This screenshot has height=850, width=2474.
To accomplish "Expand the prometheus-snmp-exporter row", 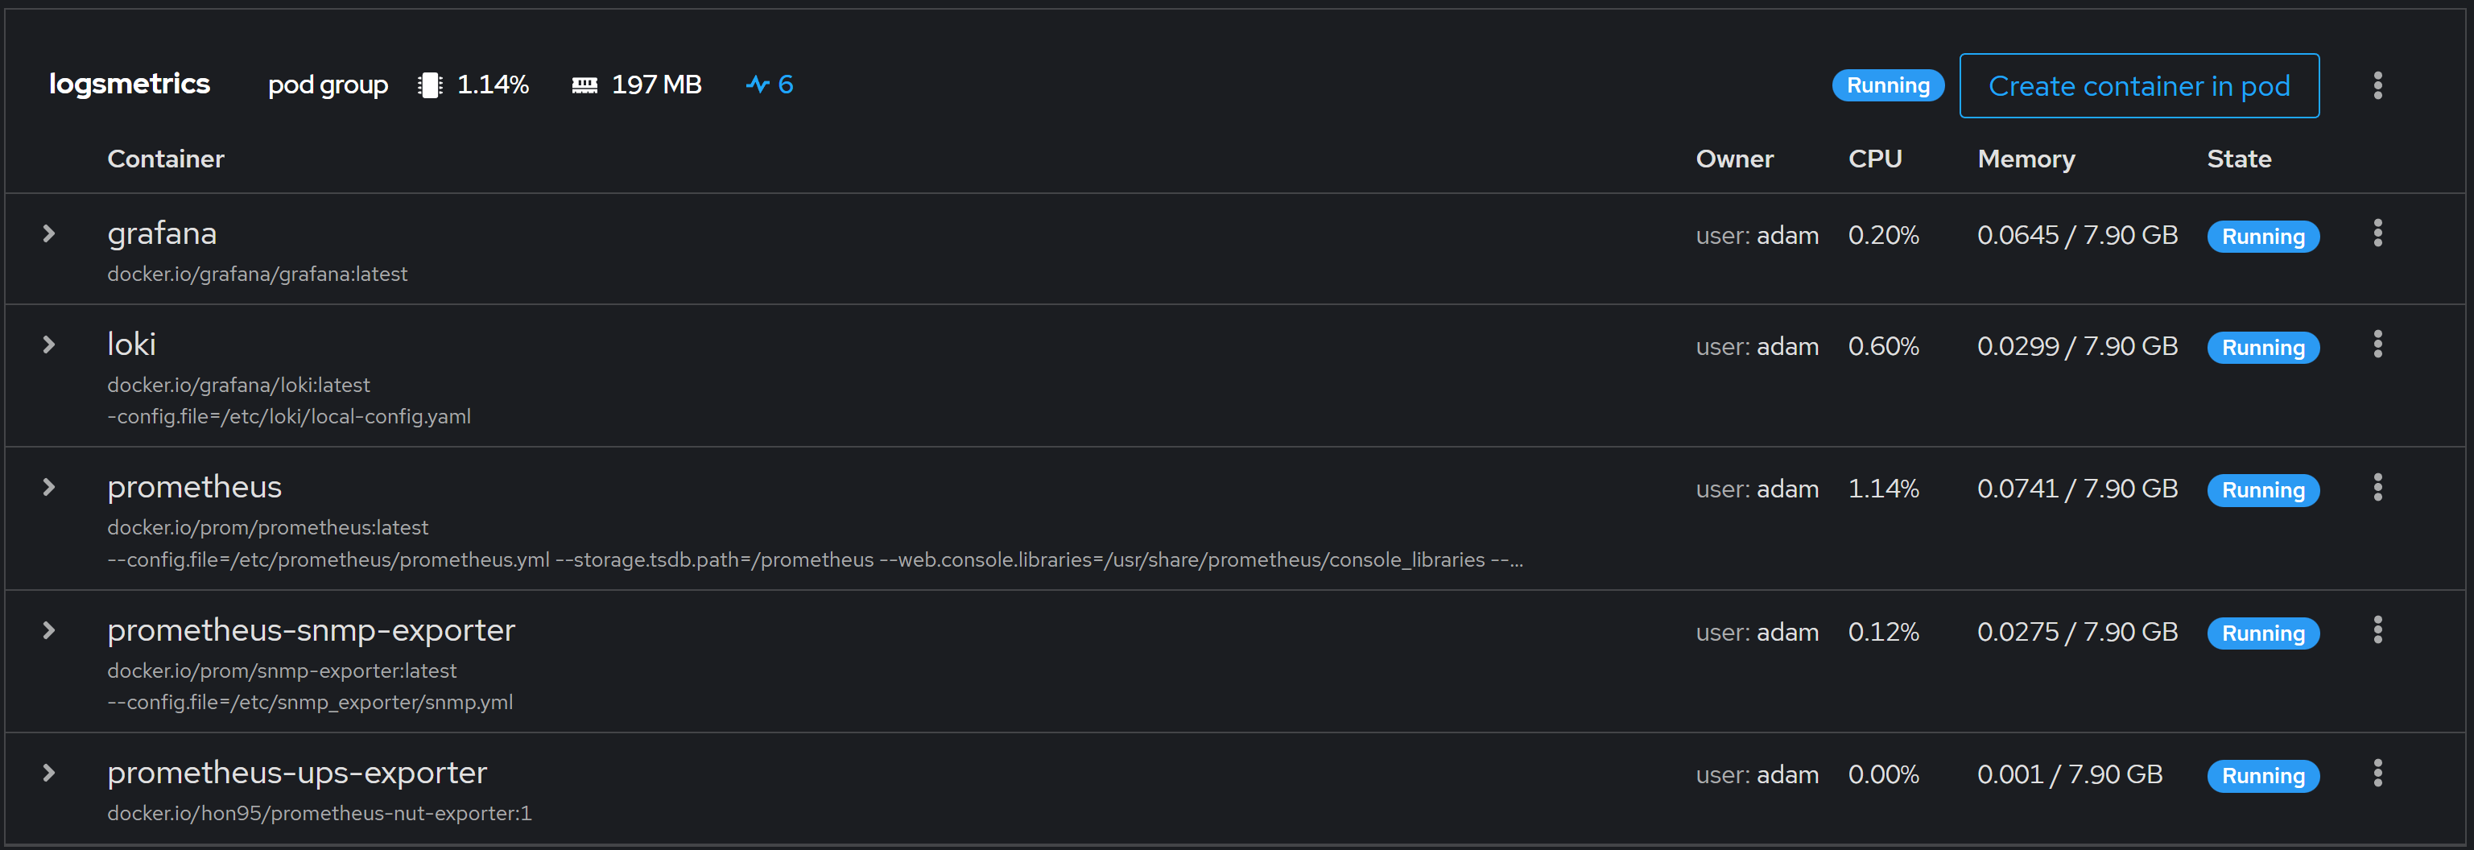I will pos(49,631).
